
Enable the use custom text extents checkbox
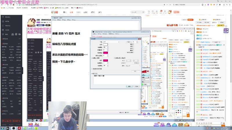[115, 58]
